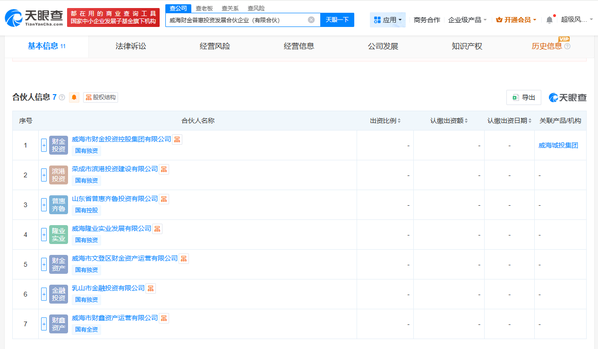Viewport: 598px width, 349px height.
Task: Click the orange bell icon beside 合伙人信息
Action: pyautogui.click(x=74, y=97)
